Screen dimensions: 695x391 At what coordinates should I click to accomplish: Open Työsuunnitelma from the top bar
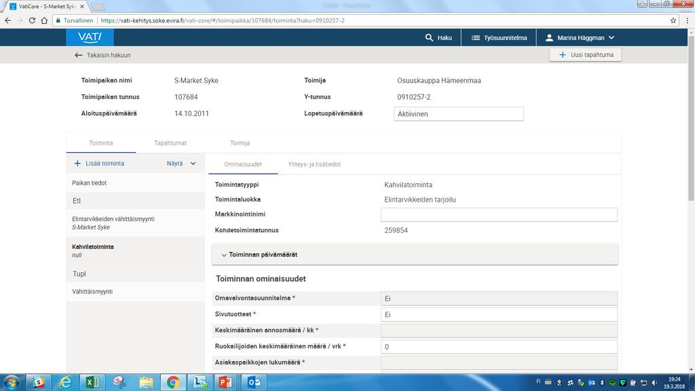(499, 38)
